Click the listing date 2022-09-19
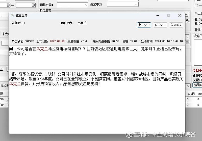 (57, 41)
